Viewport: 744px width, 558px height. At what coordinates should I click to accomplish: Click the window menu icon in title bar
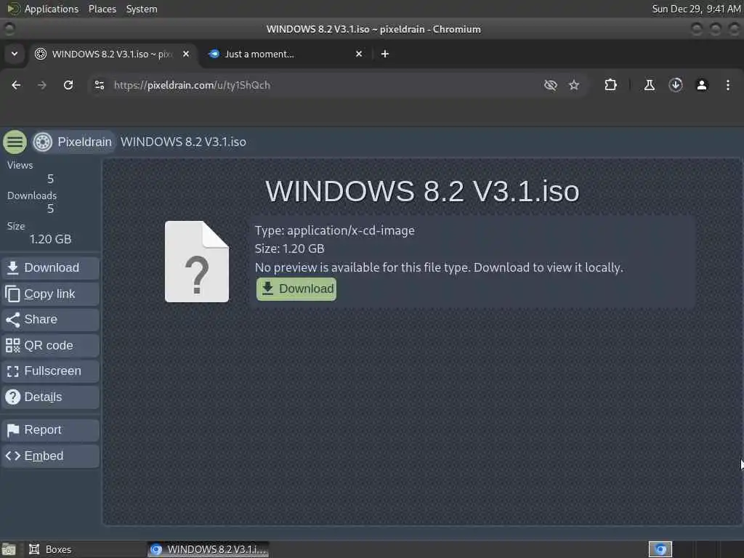click(x=9, y=29)
